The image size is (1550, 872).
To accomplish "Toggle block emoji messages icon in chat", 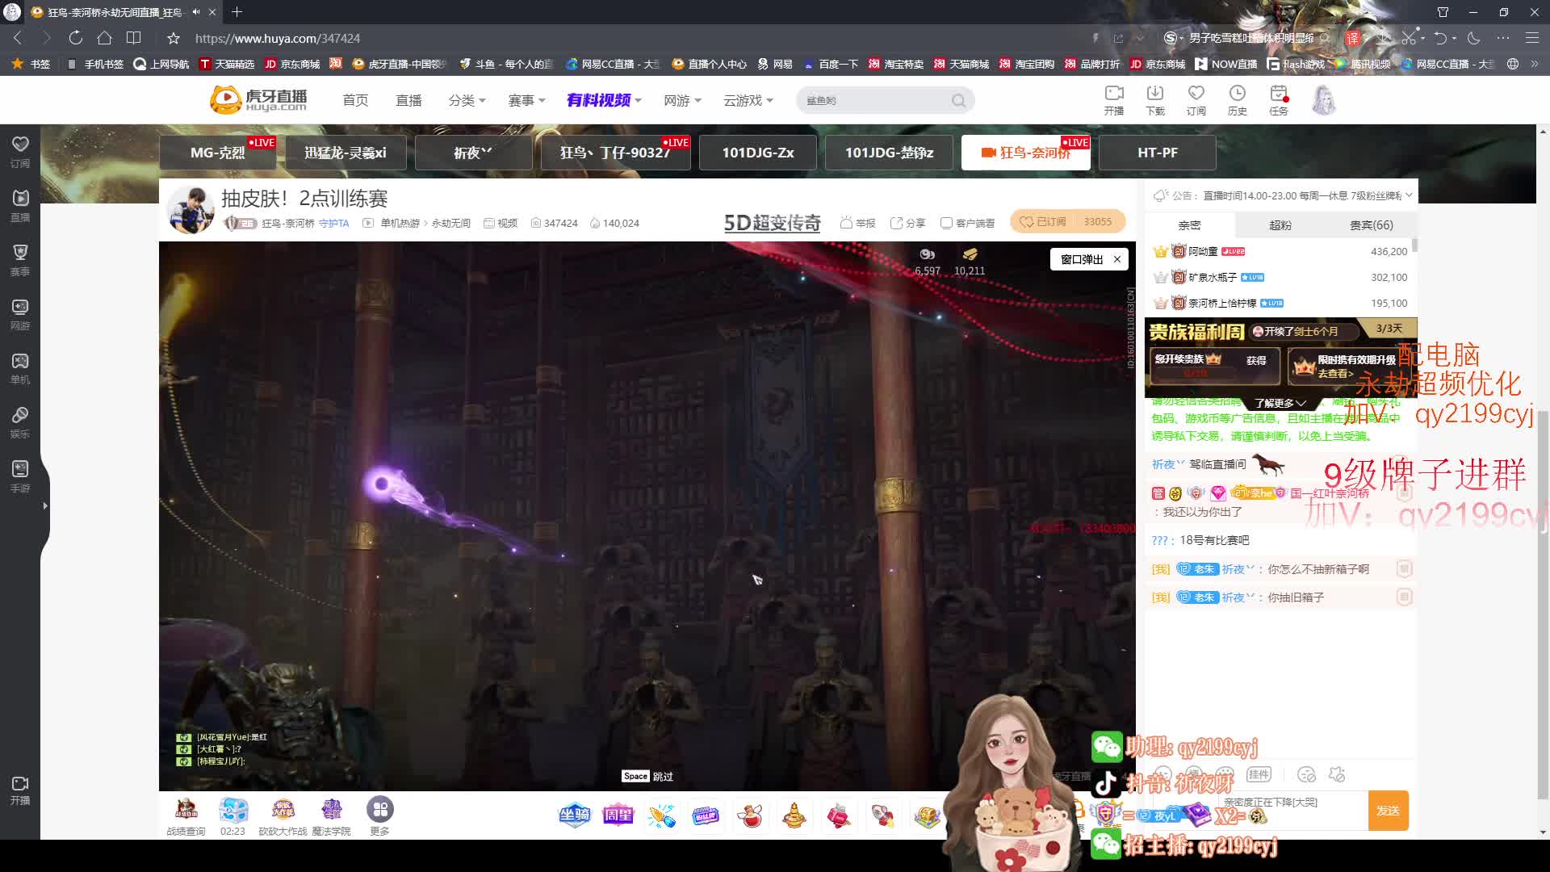I will (1306, 774).
